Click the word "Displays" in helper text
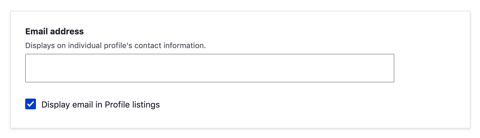Image resolution: width=480 pixels, height=138 pixels. [x=40, y=45]
